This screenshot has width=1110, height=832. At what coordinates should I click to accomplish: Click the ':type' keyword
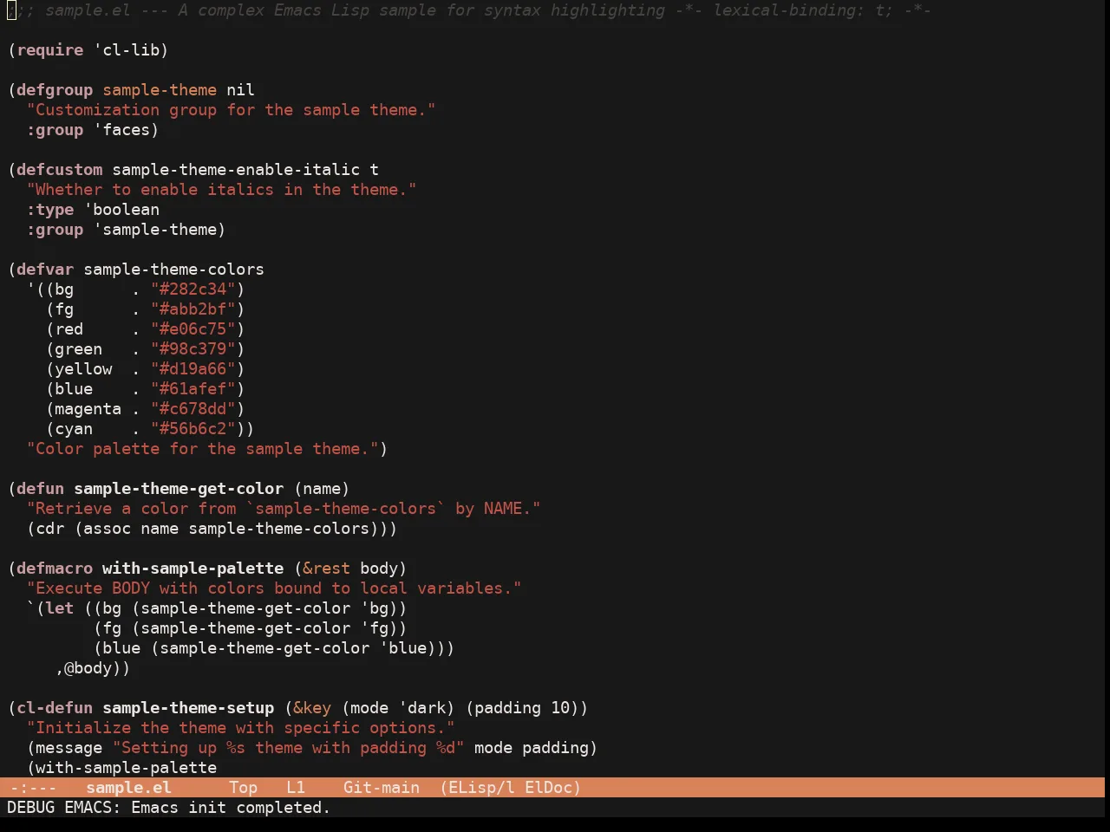(x=50, y=210)
